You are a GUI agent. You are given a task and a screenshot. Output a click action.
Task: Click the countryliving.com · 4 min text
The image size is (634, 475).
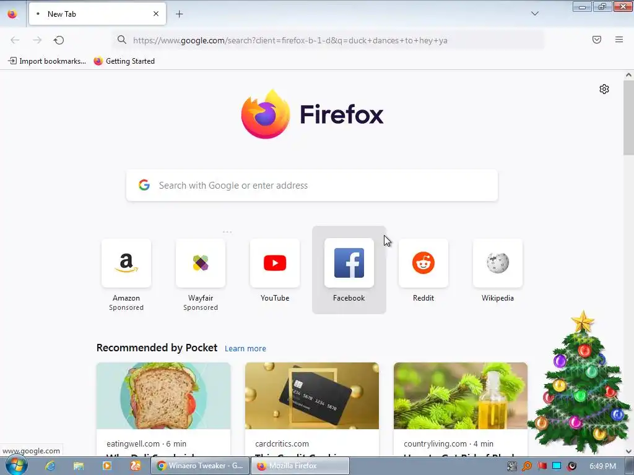coord(448,444)
